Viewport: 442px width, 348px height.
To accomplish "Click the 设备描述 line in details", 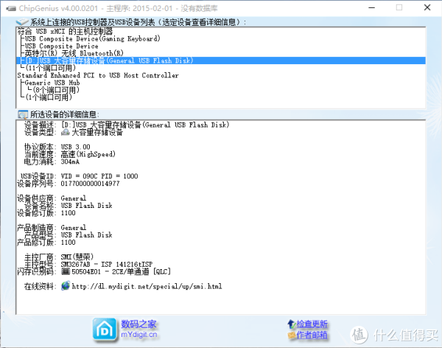I will (127, 125).
